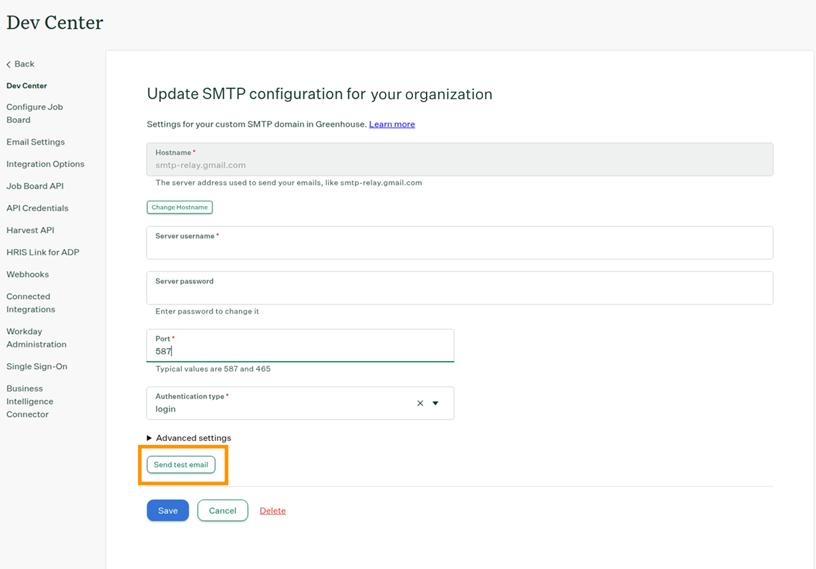This screenshot has height=569, width=816.
Task: Open the Webhooks sidebar item
Action: pos(27,275)
